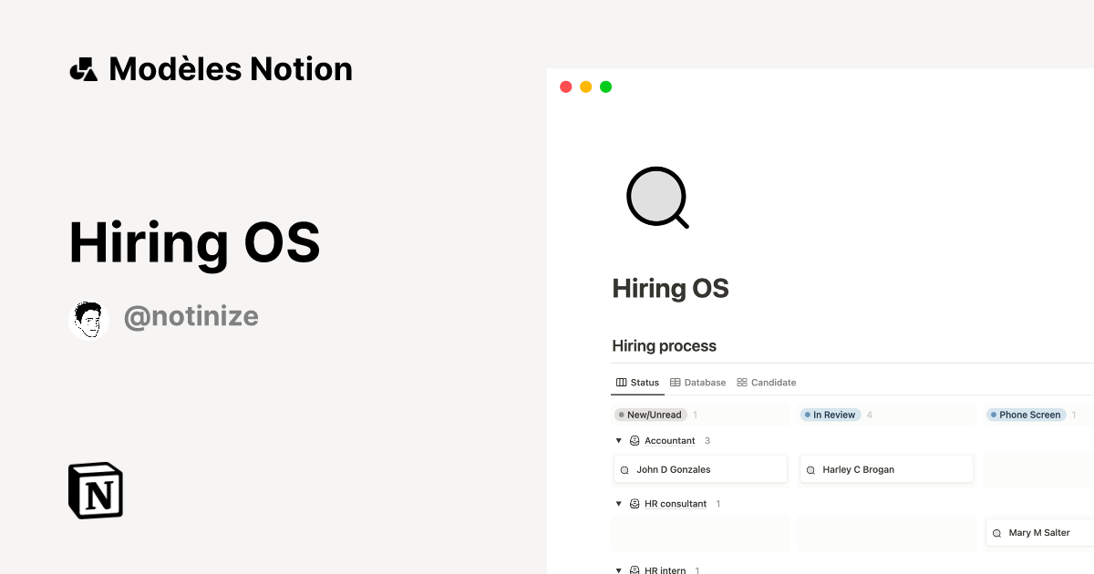Click the Notion logo in the bottom left

95,490
